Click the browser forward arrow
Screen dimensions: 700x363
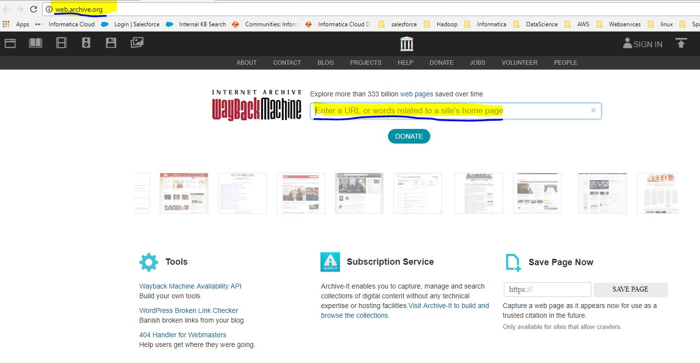pyautogui.click(x=20, y=9)
